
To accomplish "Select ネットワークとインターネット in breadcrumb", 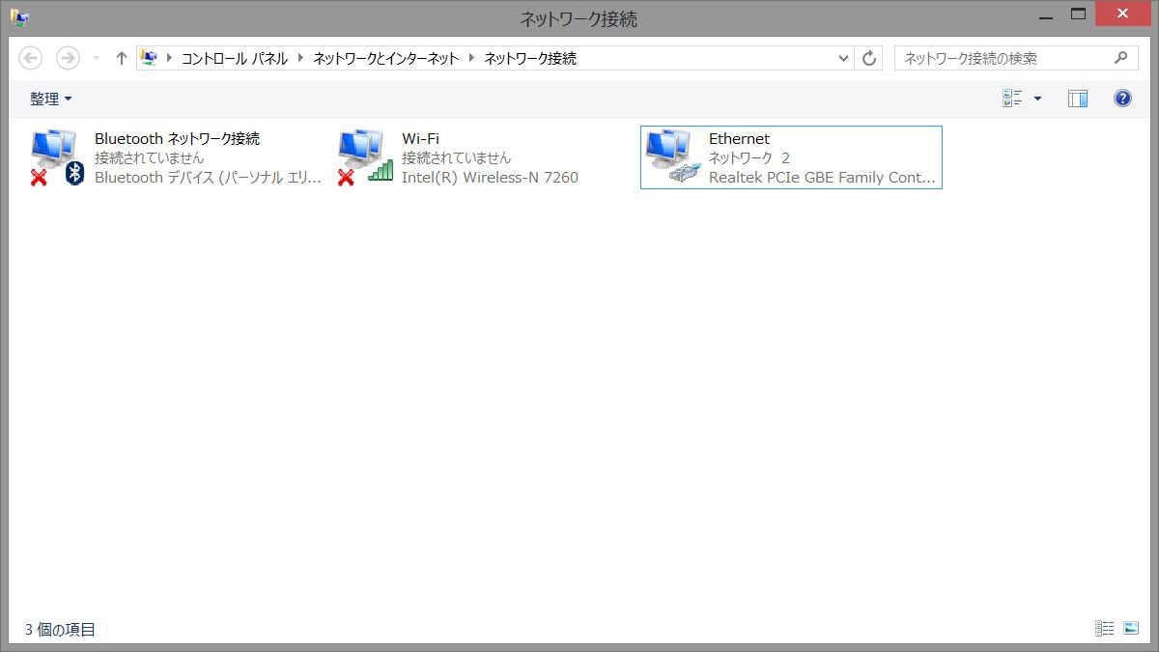I will (386, 59).
